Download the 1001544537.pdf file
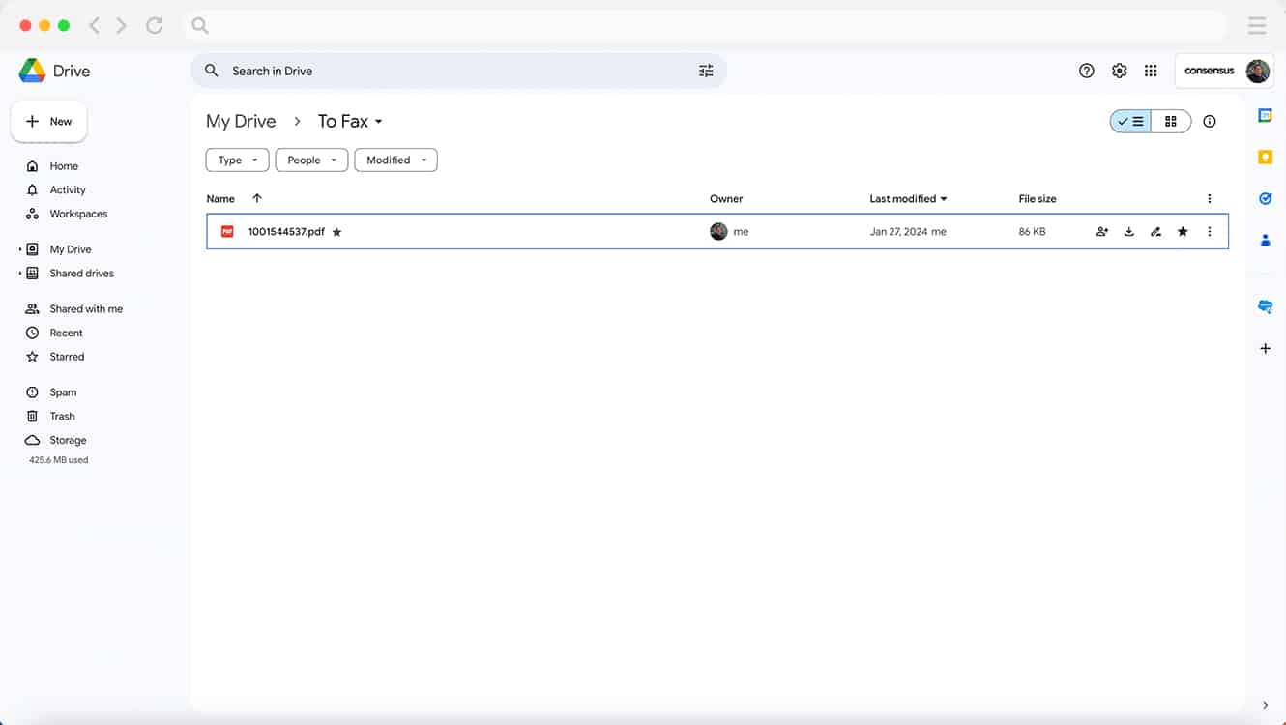 (1128, 231)
